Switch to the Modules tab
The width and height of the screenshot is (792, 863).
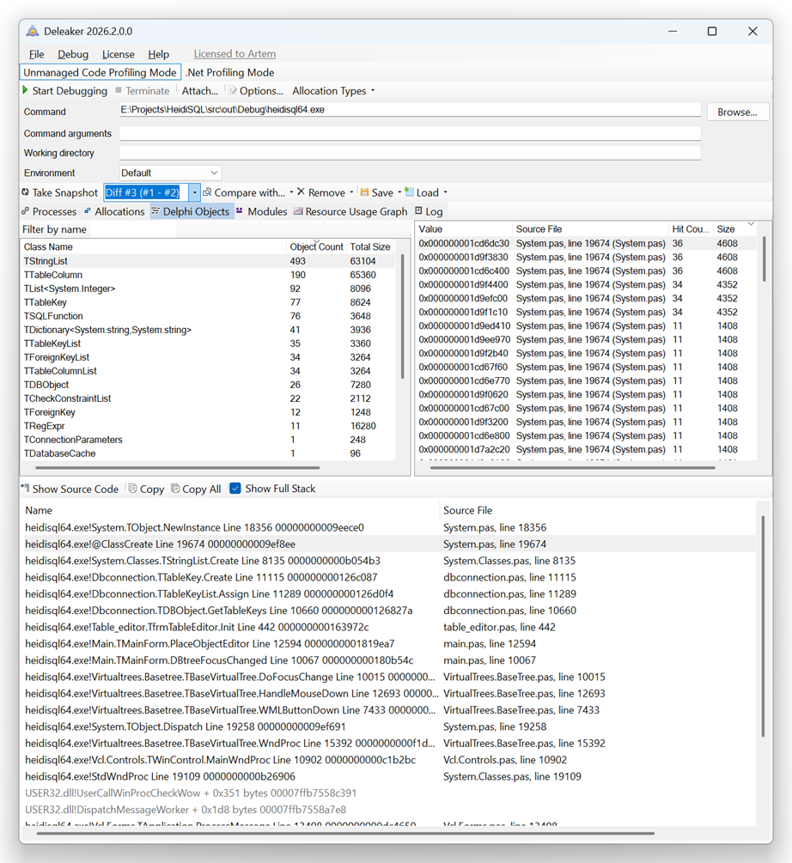coord(261,211)
